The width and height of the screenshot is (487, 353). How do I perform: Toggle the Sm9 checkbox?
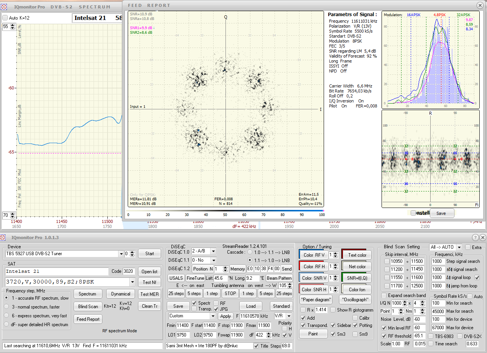(355, 334)
